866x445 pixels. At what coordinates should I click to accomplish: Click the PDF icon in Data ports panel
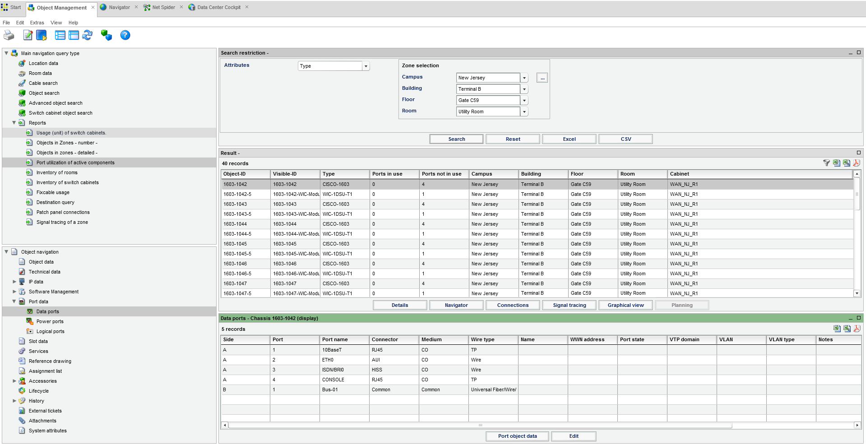click(x=857, y=329)
